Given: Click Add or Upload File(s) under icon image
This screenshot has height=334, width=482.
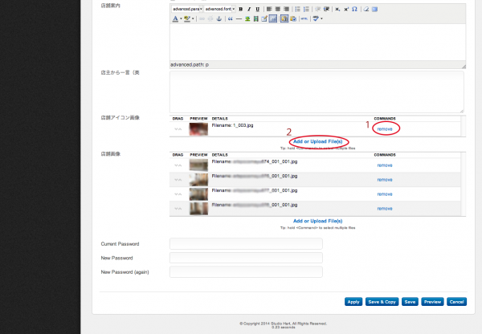Looking at the screenshot, I should coord(318,142).
